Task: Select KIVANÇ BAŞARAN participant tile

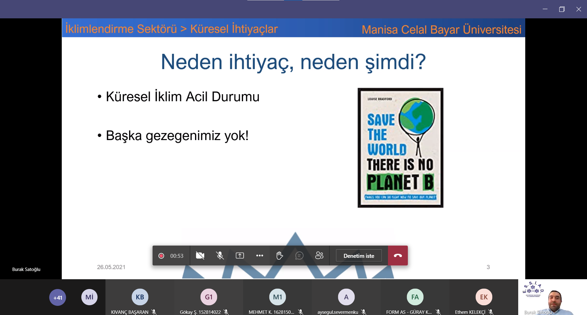Action: point(140,297)
